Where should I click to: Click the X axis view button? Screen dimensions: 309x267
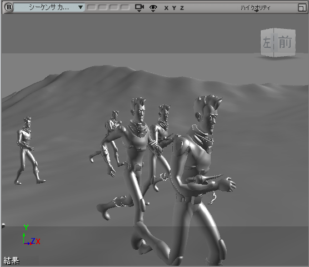pyautogui.click(x=166, y=8)
